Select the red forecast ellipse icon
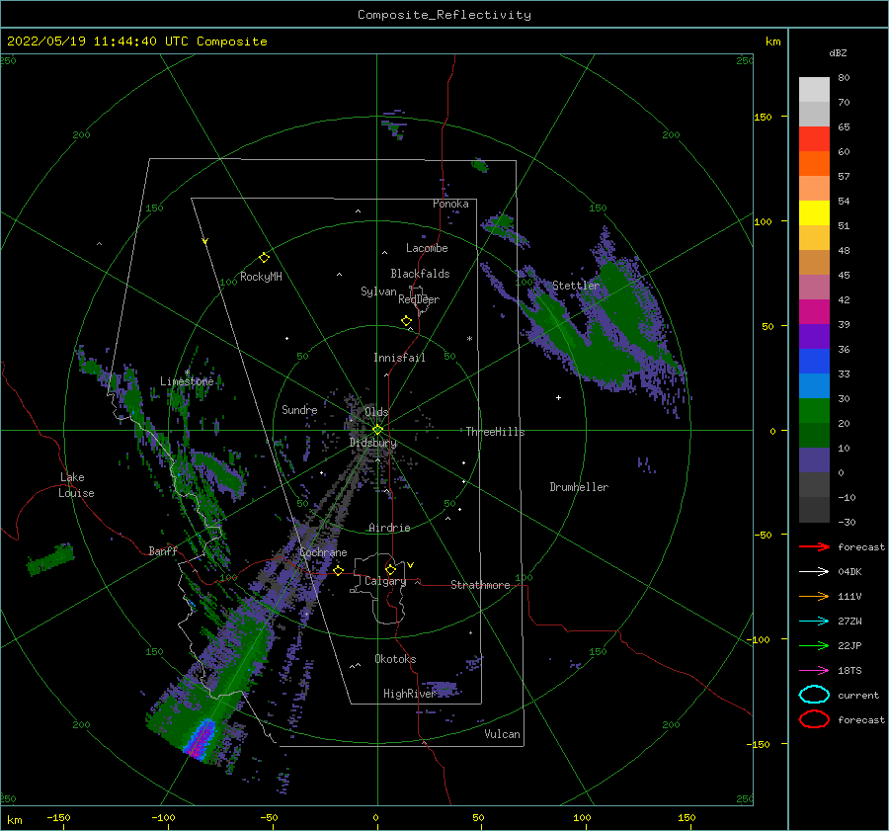The width and height of the screenshot is (889, 831). 814,719
